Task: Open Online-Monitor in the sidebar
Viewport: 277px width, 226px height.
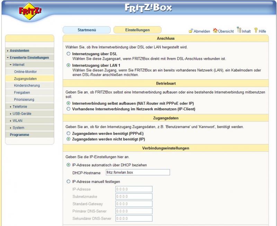Action: (30, 72)
